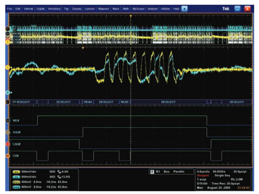Image resolution: width=259 pixels, height=194 pixels.
Task: Open the Math menu
Action: [126, 9]
